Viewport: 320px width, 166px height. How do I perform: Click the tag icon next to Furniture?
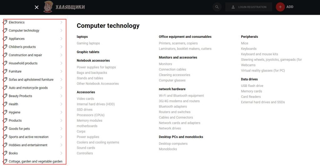5,71
